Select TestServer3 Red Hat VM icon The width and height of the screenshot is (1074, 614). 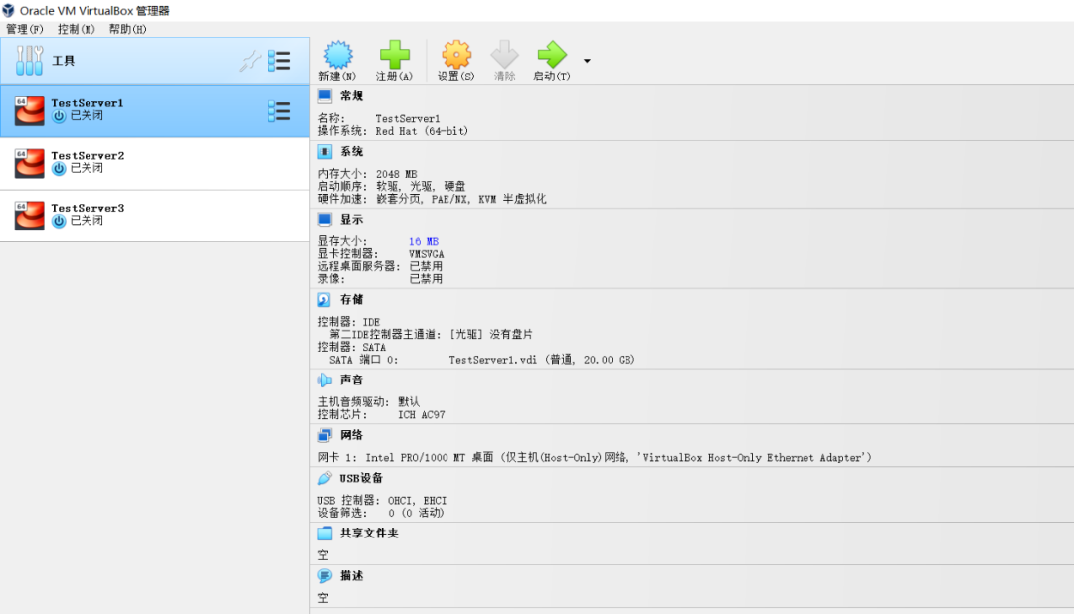(x=30, y=215)
